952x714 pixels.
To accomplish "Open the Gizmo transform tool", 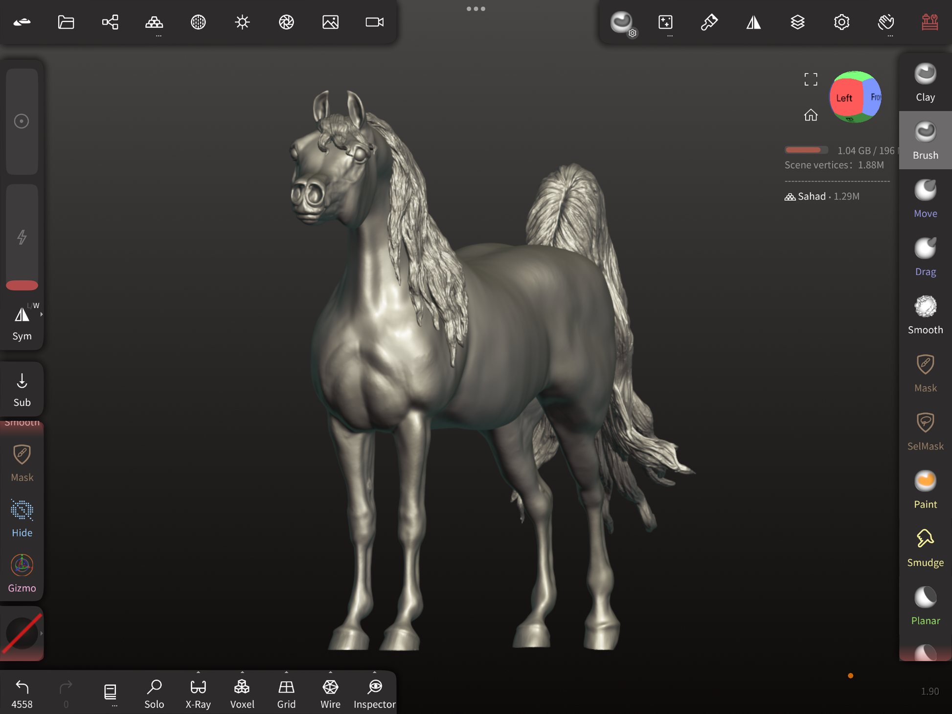I will pos(22,573).
